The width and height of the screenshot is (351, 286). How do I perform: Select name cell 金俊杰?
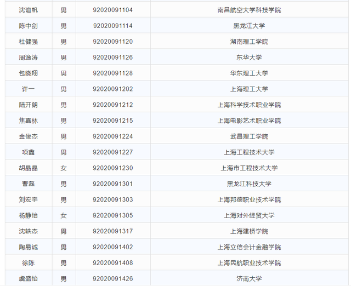29,136
